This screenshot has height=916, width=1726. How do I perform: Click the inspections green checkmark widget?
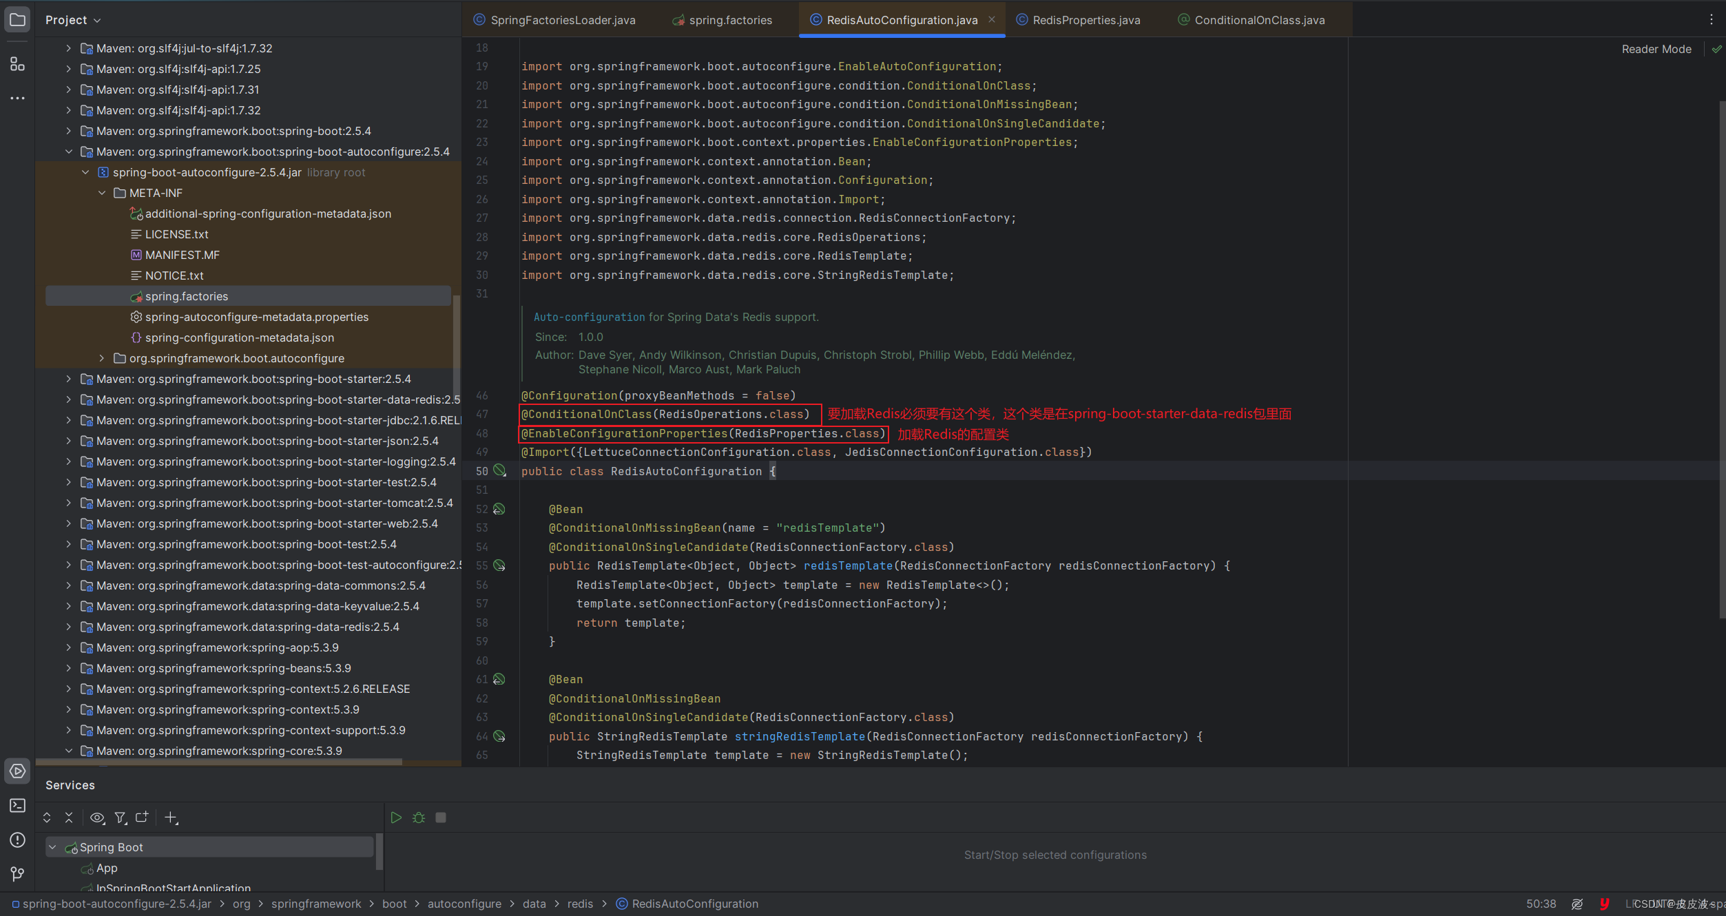click(x=1716, y=49)
